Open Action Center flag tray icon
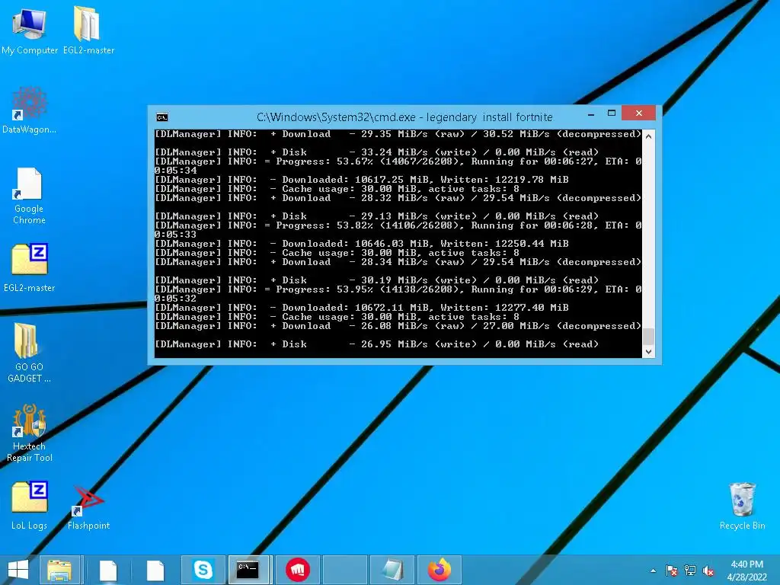 [x=671, y=571]
